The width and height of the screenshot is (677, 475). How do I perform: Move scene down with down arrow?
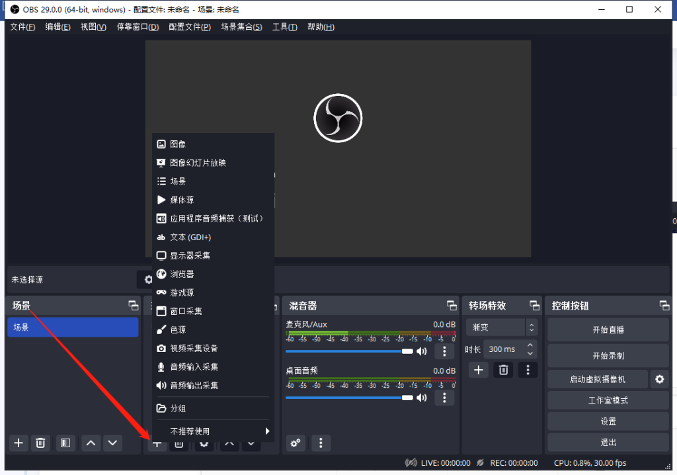click(x=112, y=443)
